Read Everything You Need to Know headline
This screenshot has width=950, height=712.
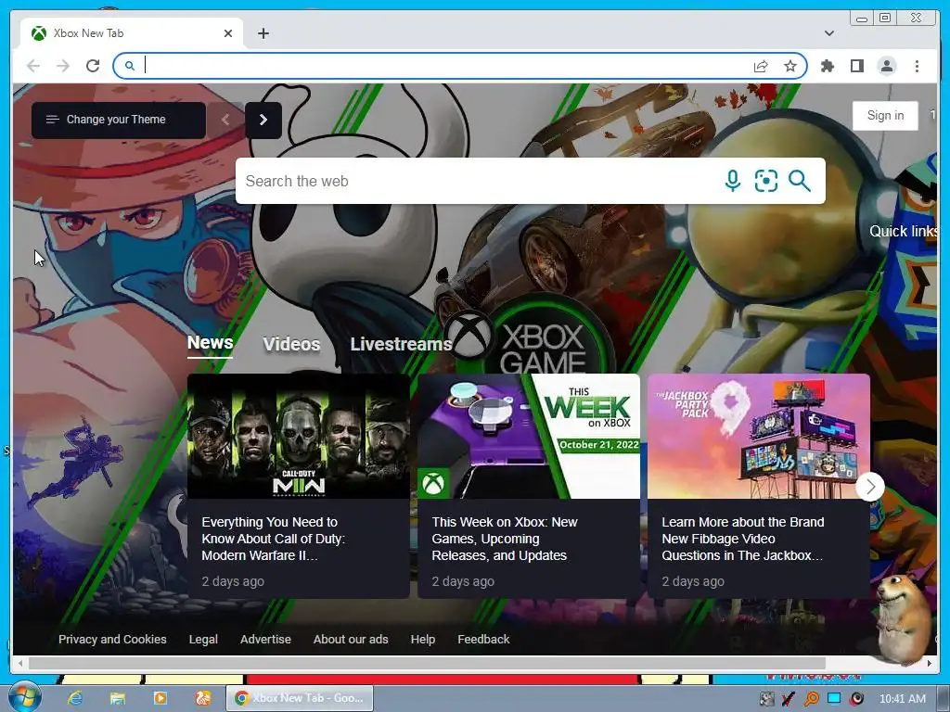point(274,539)
